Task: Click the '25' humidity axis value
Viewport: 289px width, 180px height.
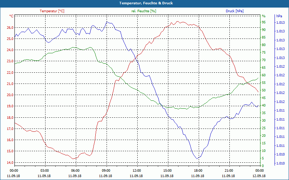Action: [264, 128]
